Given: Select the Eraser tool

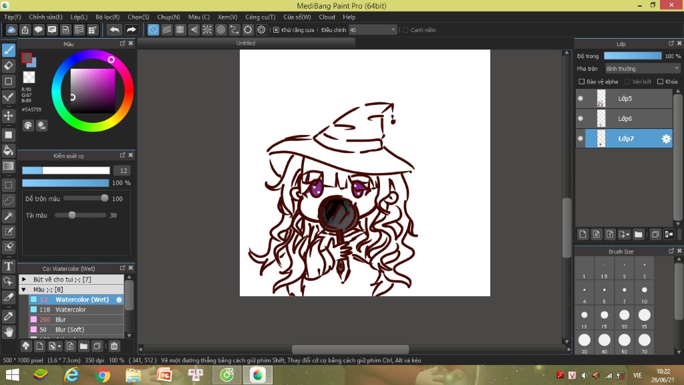Looking at the screenshot, I should (x=8, y=66).
